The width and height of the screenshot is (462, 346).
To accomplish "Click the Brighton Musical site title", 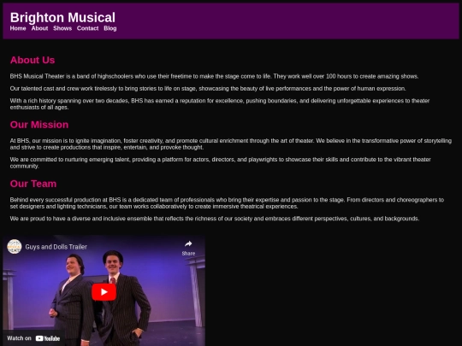I will pyautogui.click(x=62, y=17).
